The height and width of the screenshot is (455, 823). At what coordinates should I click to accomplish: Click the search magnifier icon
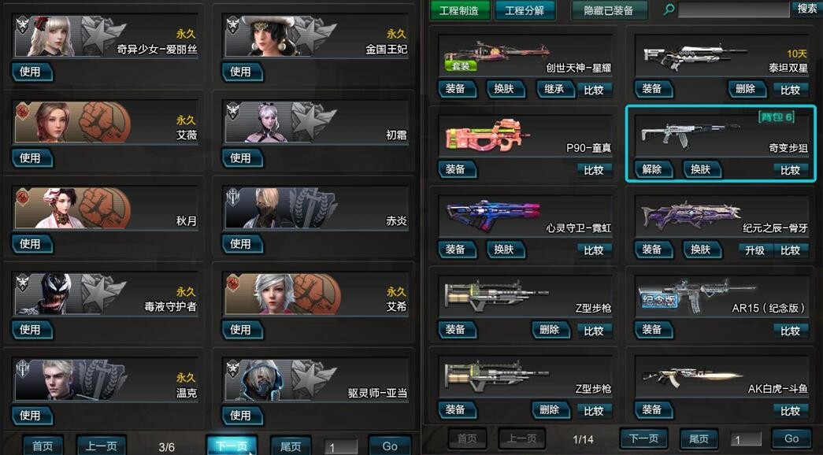point(669,9)
